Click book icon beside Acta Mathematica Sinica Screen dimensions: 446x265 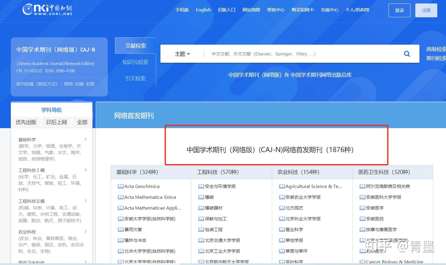[120, 197]
